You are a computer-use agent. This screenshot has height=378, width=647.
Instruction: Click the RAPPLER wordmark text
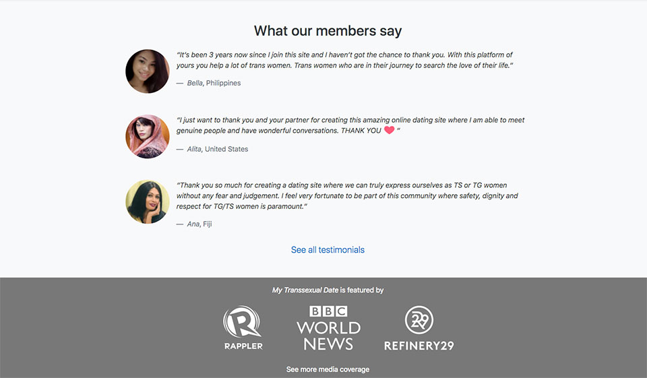243,346
